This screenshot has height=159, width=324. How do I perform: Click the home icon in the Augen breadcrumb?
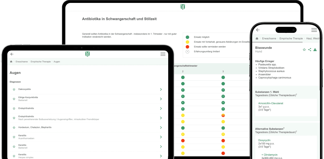pyautogui.click(x=11, y=62)
